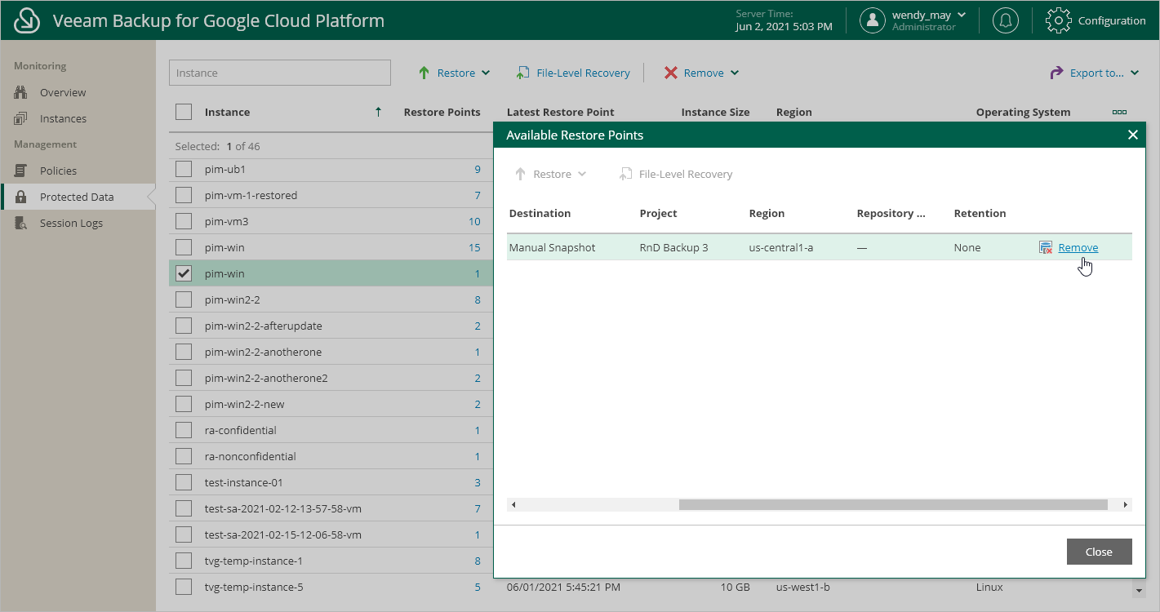Click the remove snapshot icon beside Remove link
Image resolution: width=1160 pixels, height=612 pixels.
point(1046,247)
